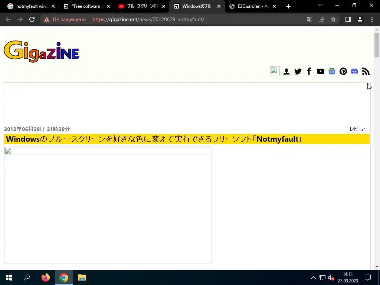The height and width of the screenshot is (285, 380).
Task: Open the clock showing 14:11
Action: [x=348, y=278]
